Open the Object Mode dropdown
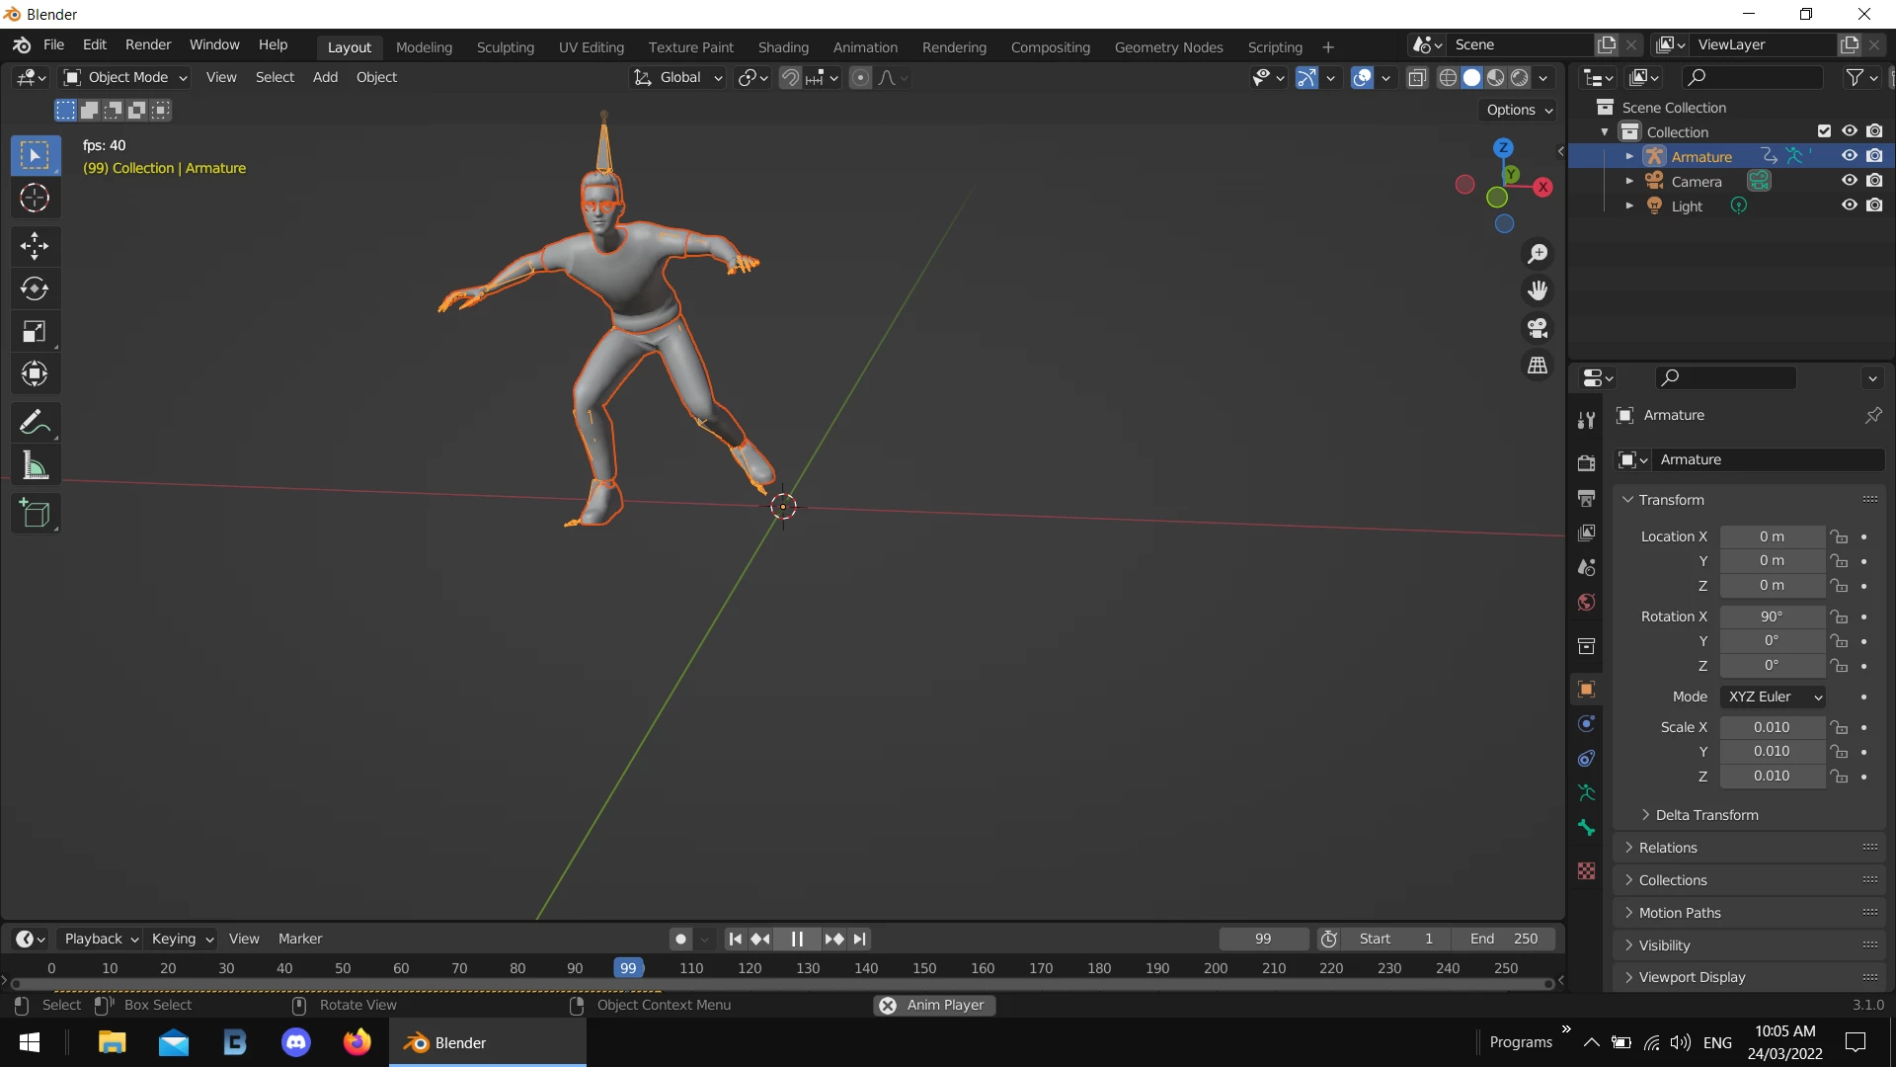Screen dimensions: 1896x1067 point(125,77)
